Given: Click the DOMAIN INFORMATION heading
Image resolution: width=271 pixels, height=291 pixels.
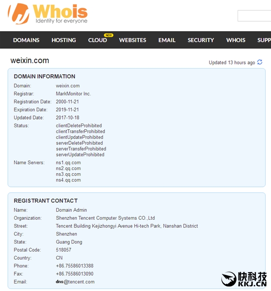Looking at the screenshot, I should [x=45, y=76].
